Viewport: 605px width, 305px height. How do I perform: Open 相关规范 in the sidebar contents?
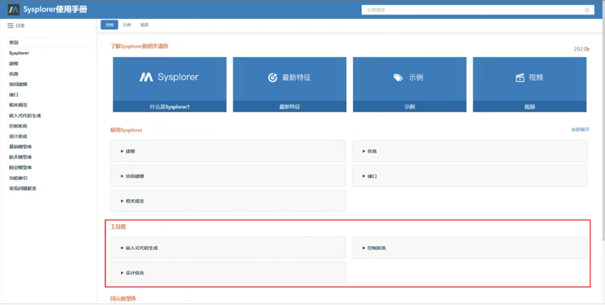[x=18, y=105]
